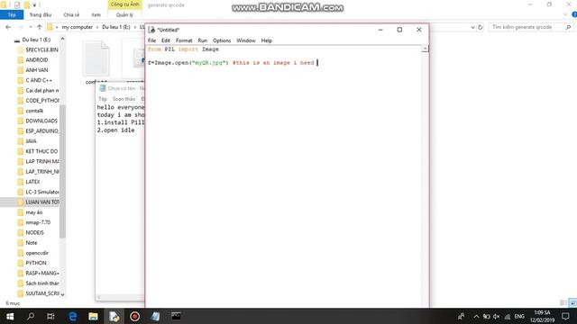Click Du lieu 1 (E:) breadcrumb
Image resolution: width=577 pixels, height=324 pixels.
pos(116,27)
